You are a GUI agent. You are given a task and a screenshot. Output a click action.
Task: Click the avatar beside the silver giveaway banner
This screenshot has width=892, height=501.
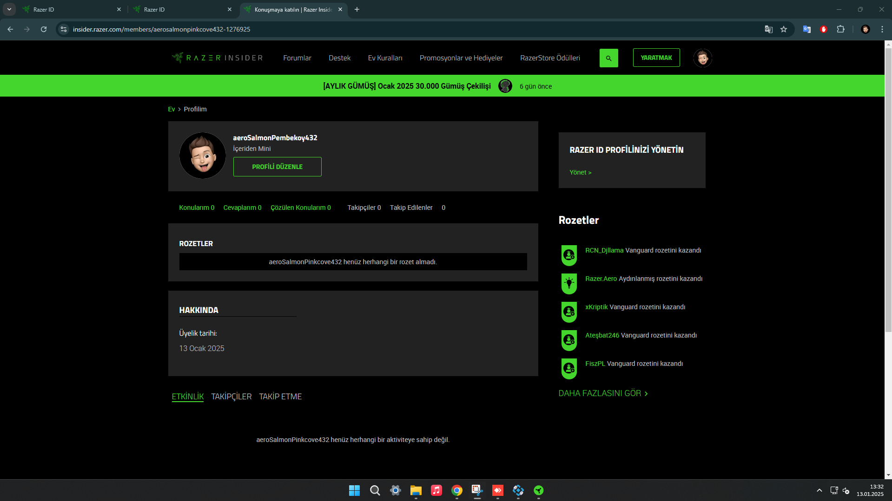[x=505, y=86]
